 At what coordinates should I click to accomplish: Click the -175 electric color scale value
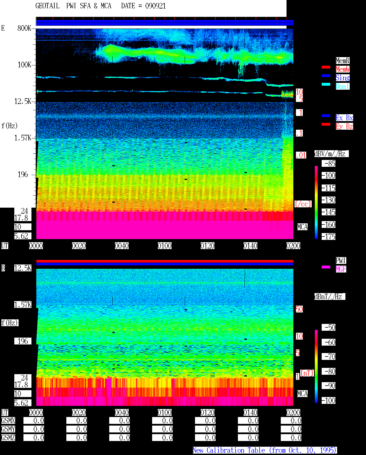[329, 236]
